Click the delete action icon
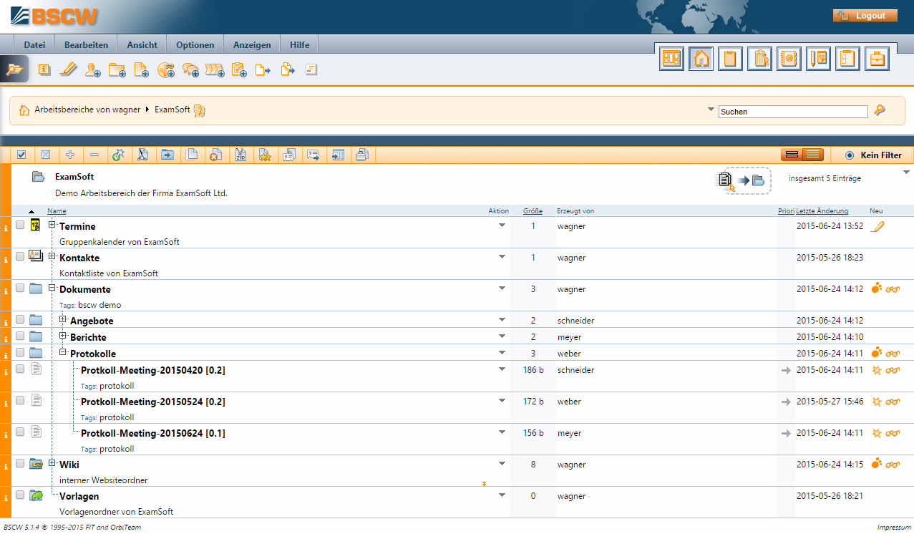914x534 pixels. 215,155
